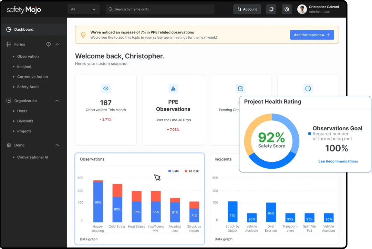Click the search magnifier icon
The width and height of the screenshot is (372, 249).
(111, 9)
